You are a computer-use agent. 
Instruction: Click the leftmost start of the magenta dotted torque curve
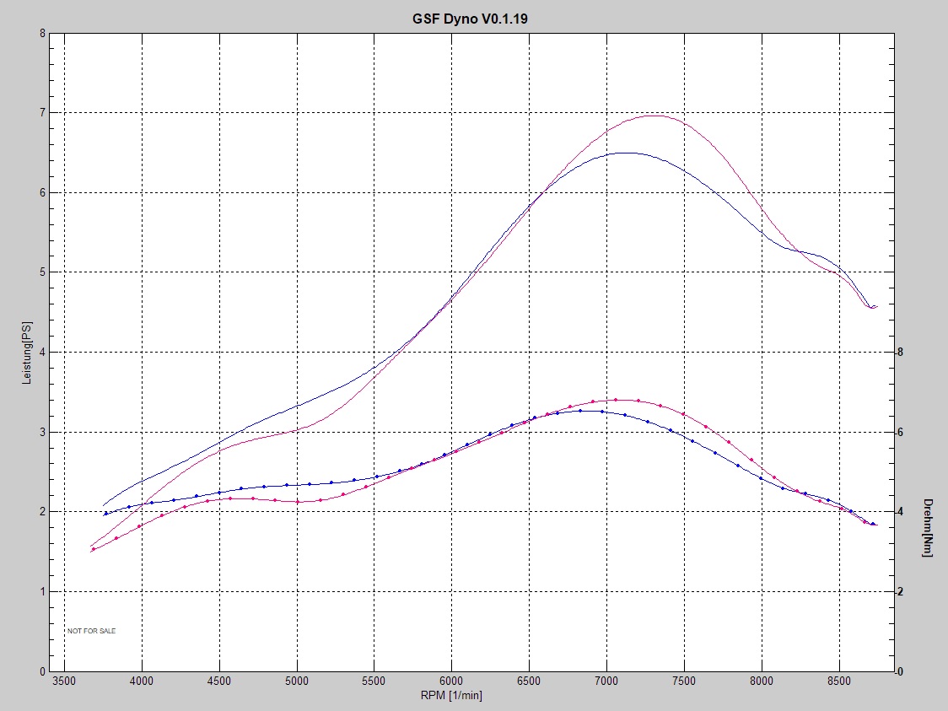[x=93, y=549]
